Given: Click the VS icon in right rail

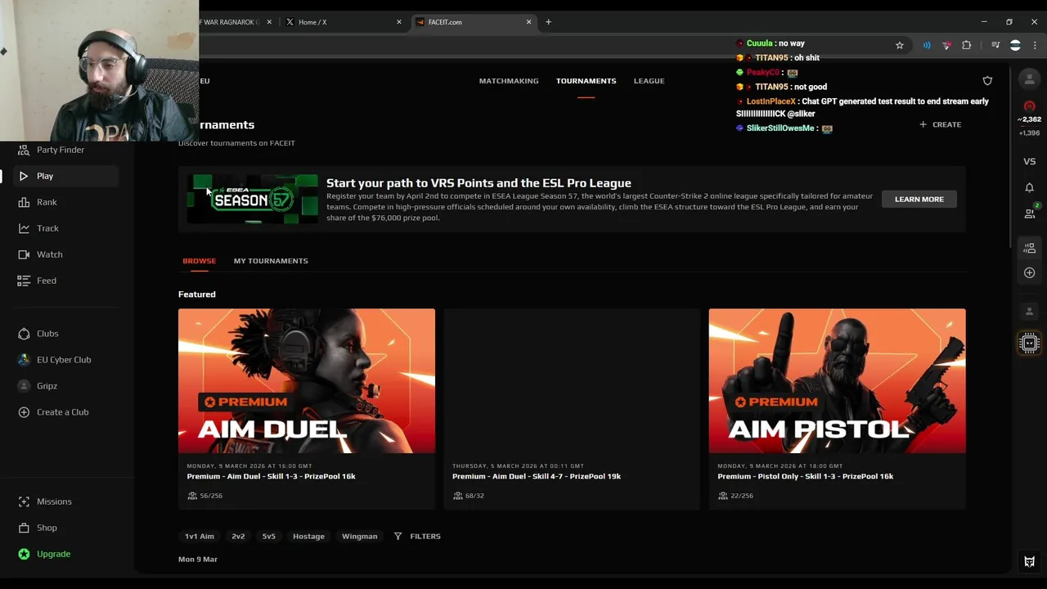Looking at the screenshot, I should click(x=1029, y=162).
